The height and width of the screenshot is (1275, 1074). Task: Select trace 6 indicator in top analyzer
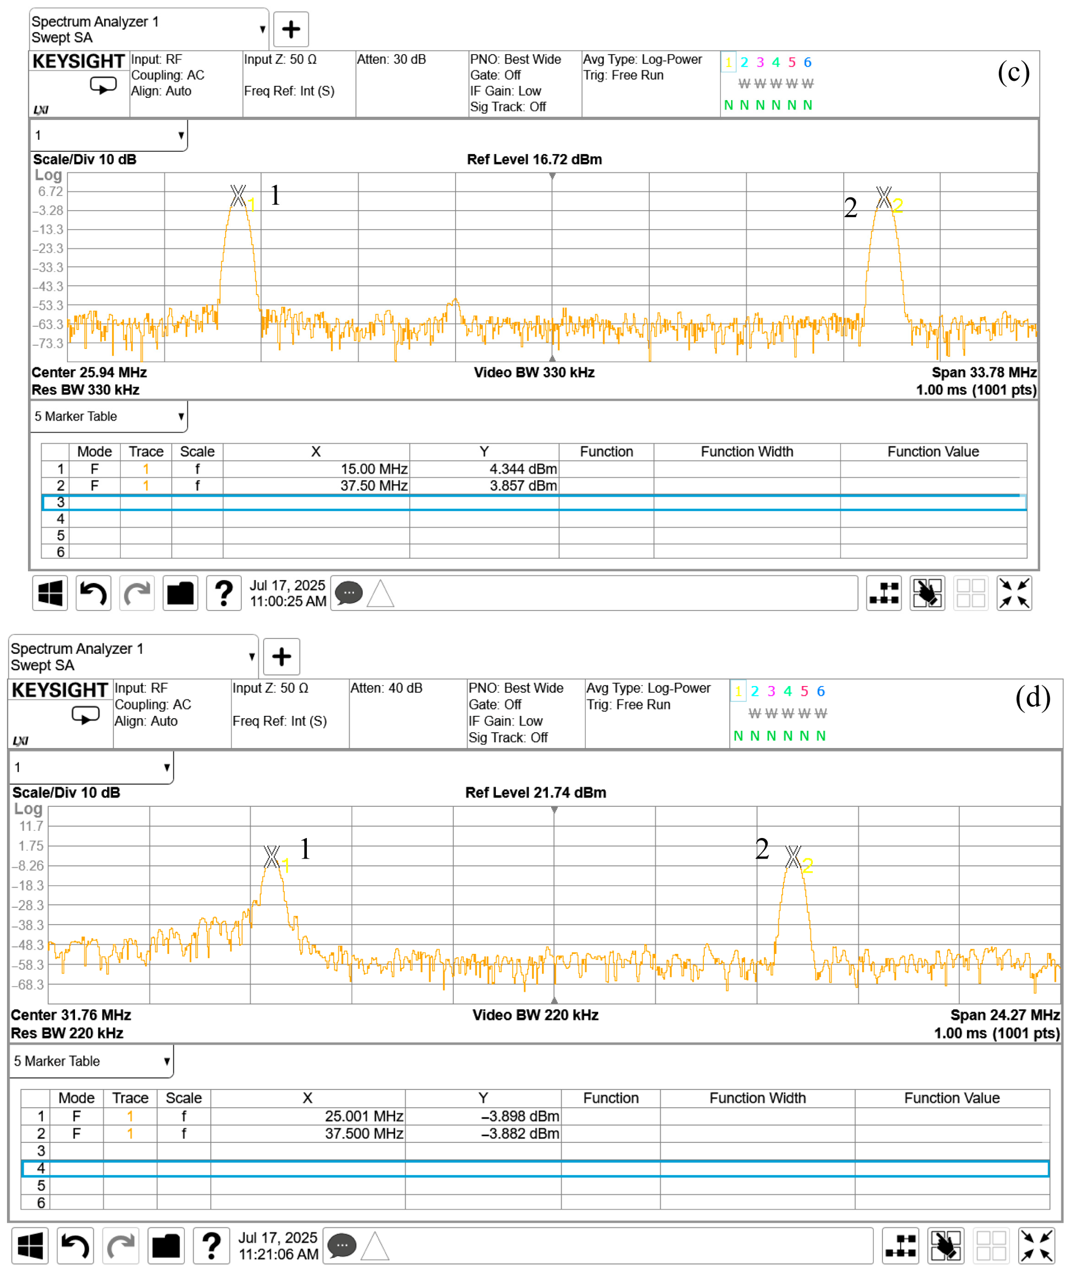(x=807, y=62)
